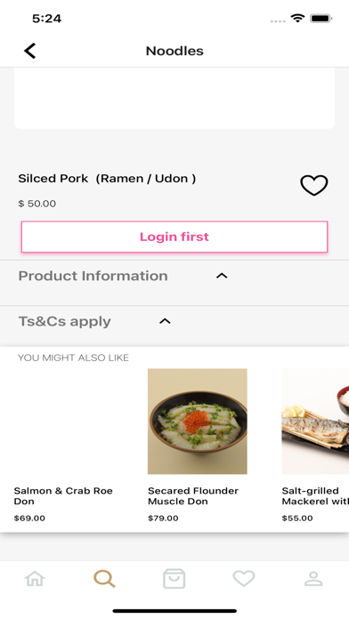The image size is (349, 619).
Task: Favorite Silced Pork with the heart icon
Action: click(313, 185)
